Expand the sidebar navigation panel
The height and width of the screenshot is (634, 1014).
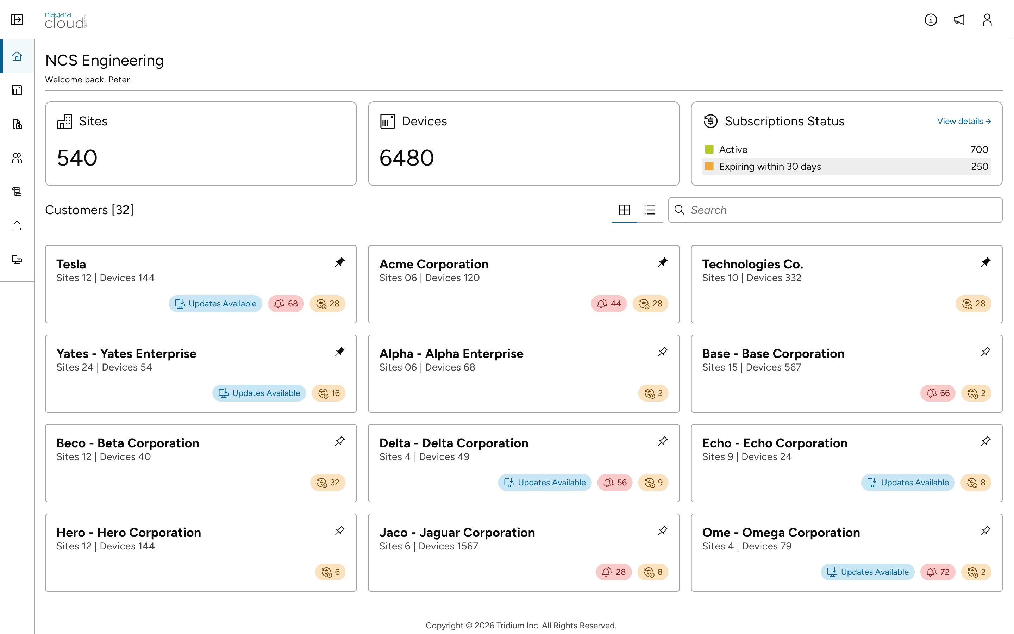17,20
